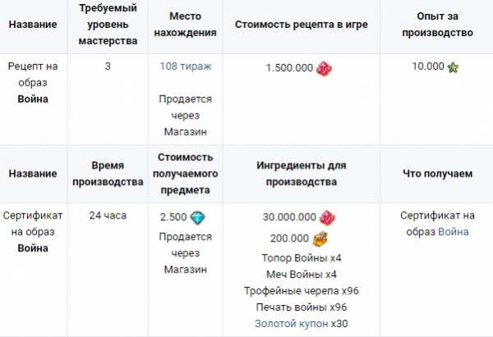Click the Время производства header cell
This screenshot has height=337, width=493.
point(108,173)
